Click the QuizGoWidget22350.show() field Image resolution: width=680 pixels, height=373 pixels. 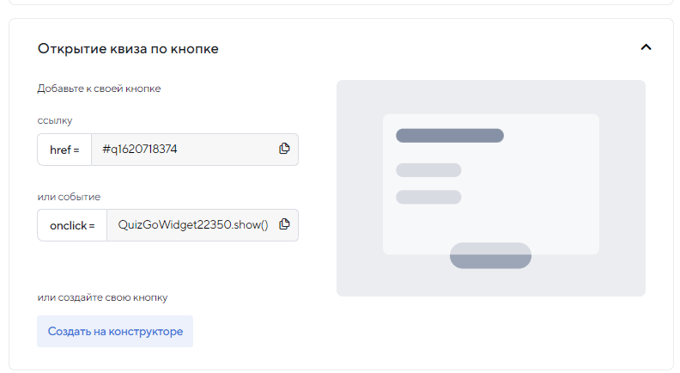(x=192, y=225)
